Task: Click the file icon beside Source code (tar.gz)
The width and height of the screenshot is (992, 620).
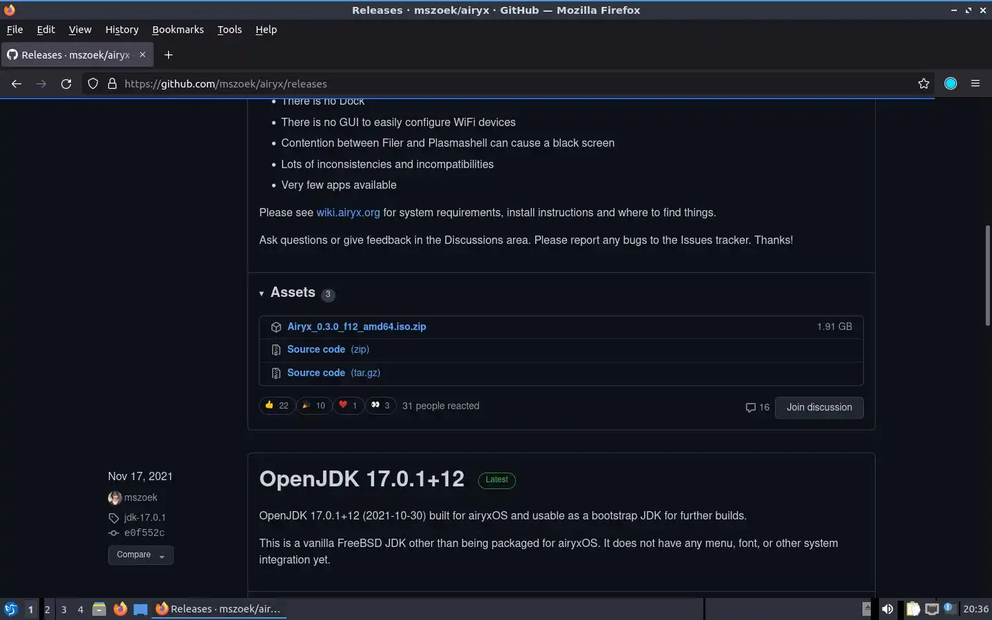Action: tap(276, 373)
